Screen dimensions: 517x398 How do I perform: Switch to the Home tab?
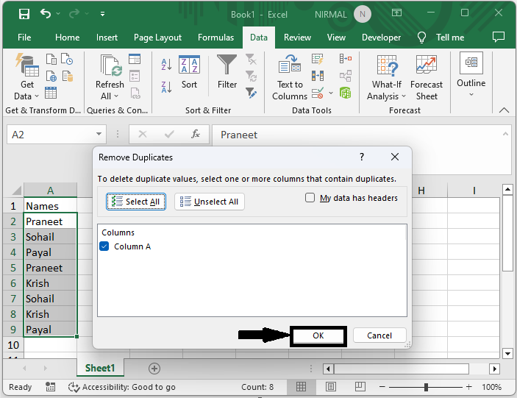(67, 38)
